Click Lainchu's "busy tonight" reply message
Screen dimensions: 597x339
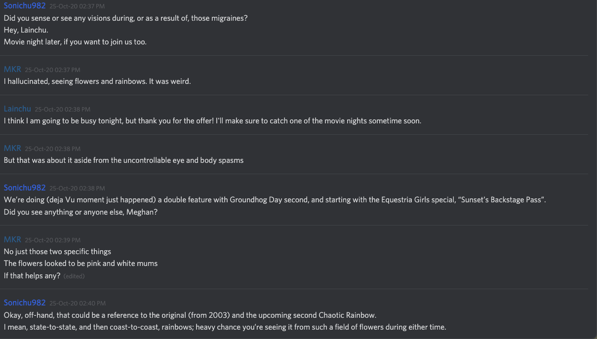(x=212, y=121)
